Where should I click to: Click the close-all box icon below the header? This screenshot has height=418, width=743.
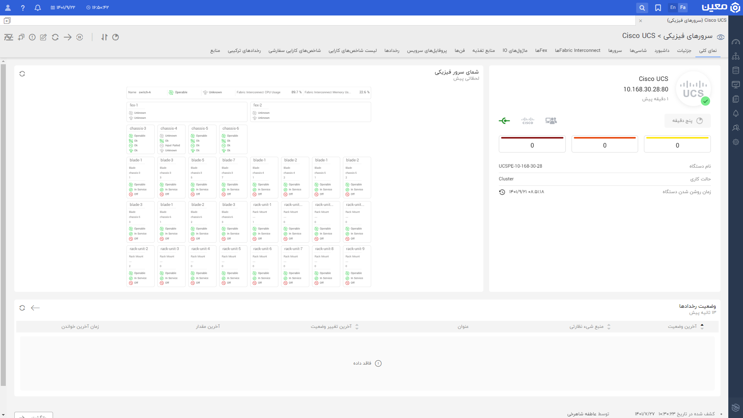(x=7, y=21)
